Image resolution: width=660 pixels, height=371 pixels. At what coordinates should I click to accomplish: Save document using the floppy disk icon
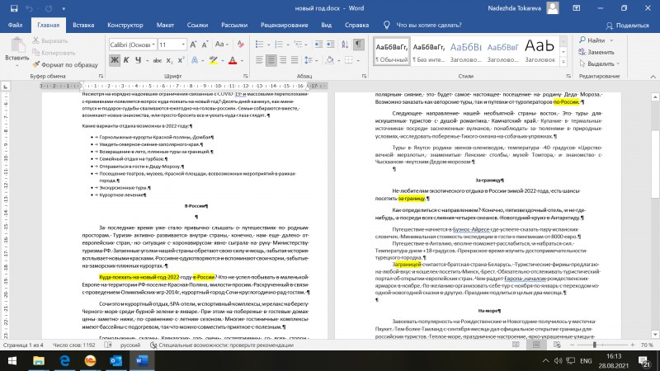14,8
